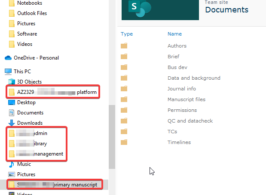266x195 pixels.
Task: Sort by the Type column header
Action: click(127, 34)
